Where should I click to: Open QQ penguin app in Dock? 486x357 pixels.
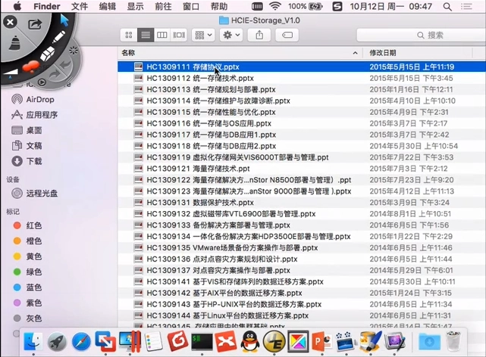tap(250, 342)
